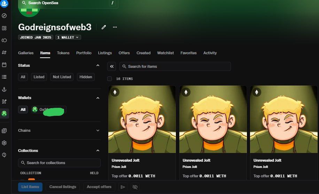Click the JOINED JAN 2025 badge
The image size is (319, 194).
36,38
